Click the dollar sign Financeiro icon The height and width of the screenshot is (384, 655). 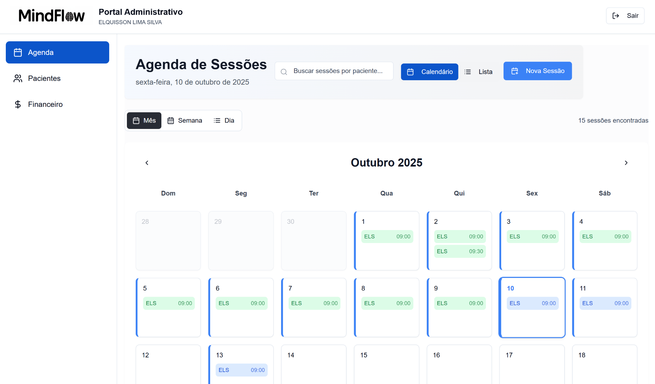[18, 104]
